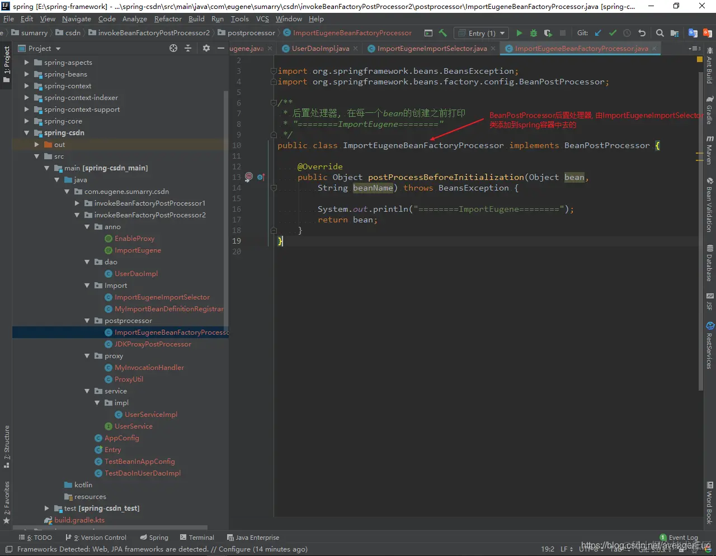Click the locate-in-project crosshair icon

click(x=173, y=49)
